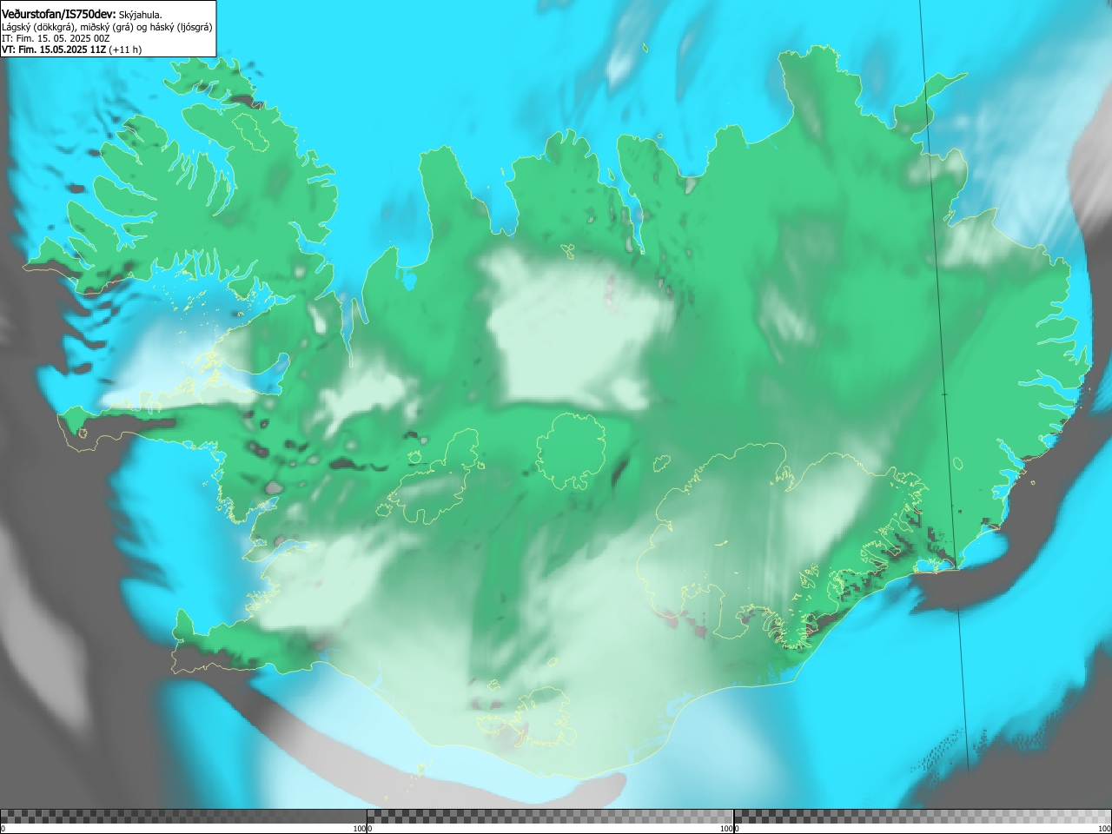
Task: Click the Veðurstofan/IS750dev title text
Action: 59,14
